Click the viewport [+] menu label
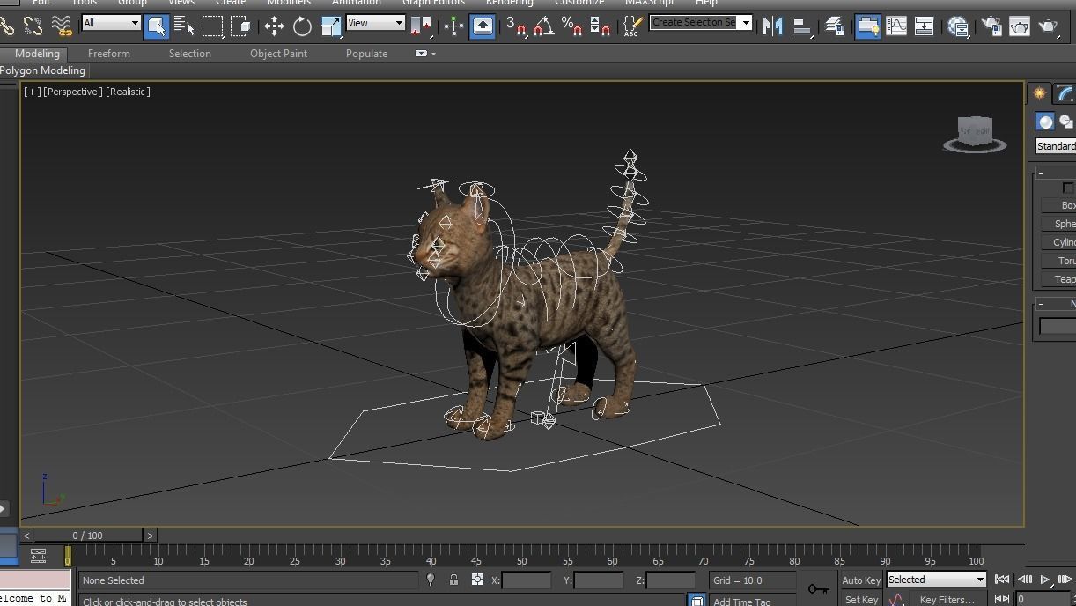This screenshot has width=1076, height=606. [x=33, y=92]
